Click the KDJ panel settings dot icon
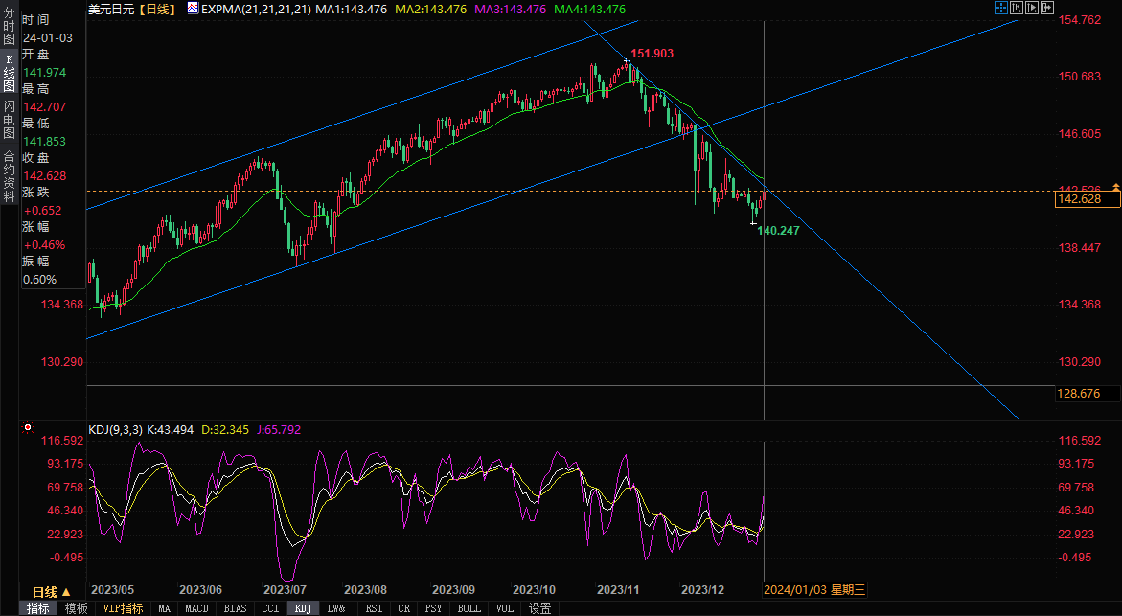Image resolution: width=1122 pixels, height=616 pixels. tap(27, 428)
